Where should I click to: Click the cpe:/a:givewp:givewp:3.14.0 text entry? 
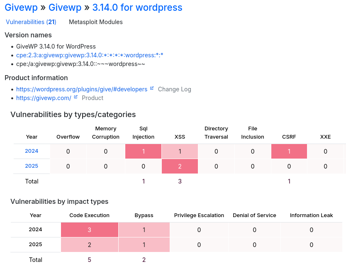[x=80, y=64]
